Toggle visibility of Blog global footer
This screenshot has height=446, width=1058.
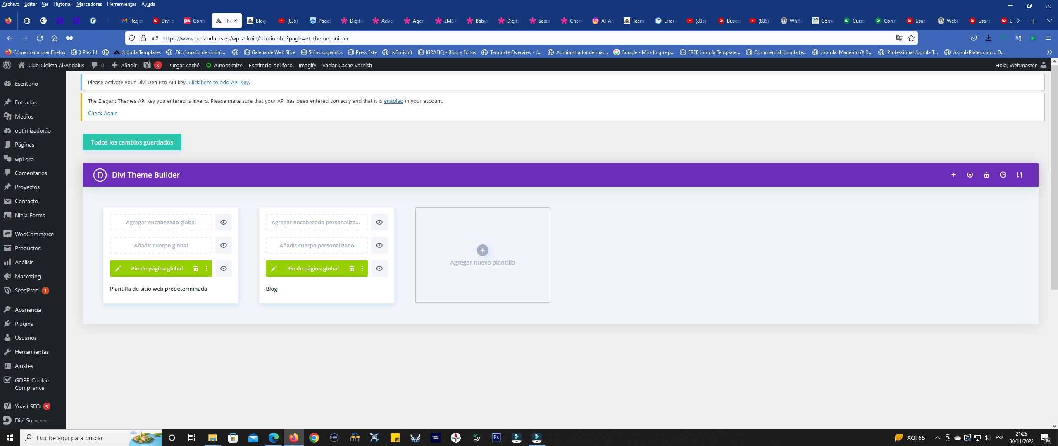379,268
